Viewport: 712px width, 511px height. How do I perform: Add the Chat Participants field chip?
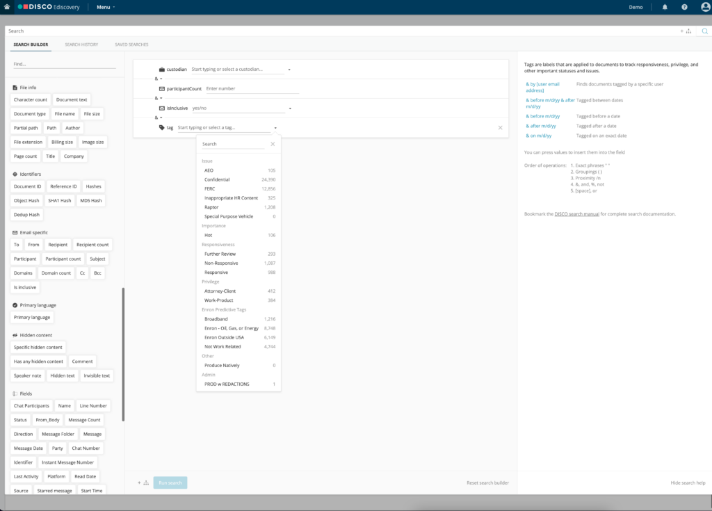[x=31, y=406]
